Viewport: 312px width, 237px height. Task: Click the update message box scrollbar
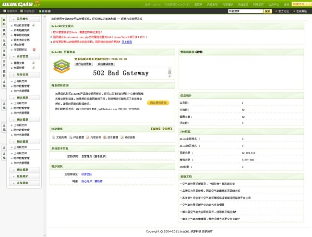pos(170,72)
